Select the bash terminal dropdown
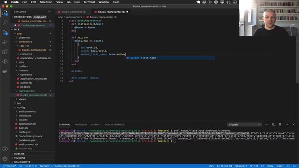The image size is (299, 168). [244, 125]
